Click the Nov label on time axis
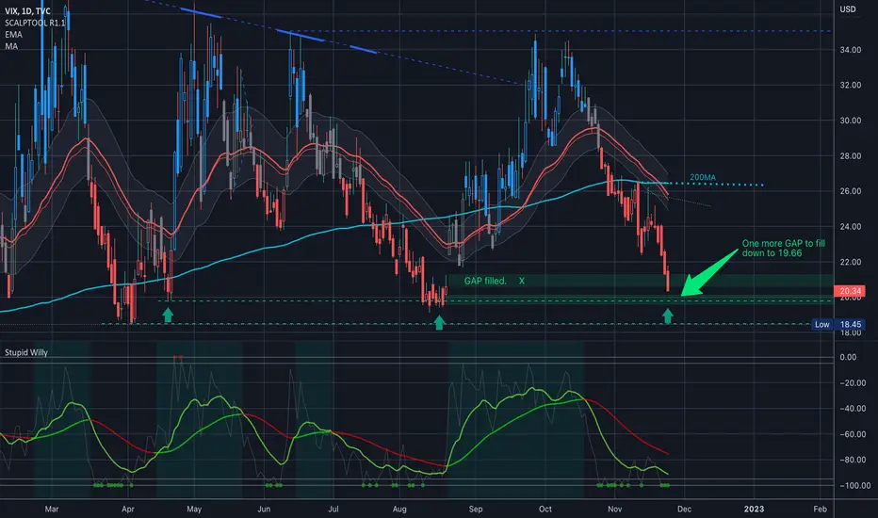Screen dimensions: 878x518 click(x=615, y=509)
